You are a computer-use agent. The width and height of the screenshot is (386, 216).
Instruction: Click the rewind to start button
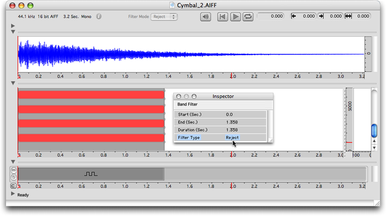(222, 17)
